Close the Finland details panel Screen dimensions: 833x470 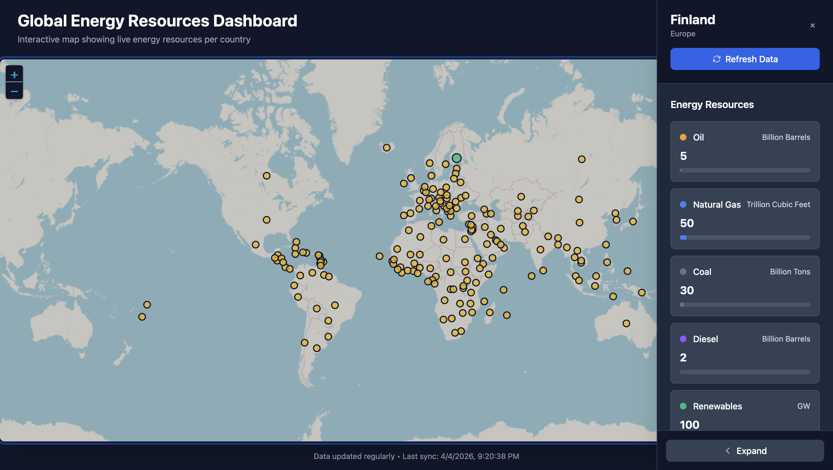(812, 26)
